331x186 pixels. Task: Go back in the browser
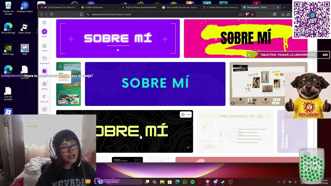pyautogui.click(x=41, y=14)
